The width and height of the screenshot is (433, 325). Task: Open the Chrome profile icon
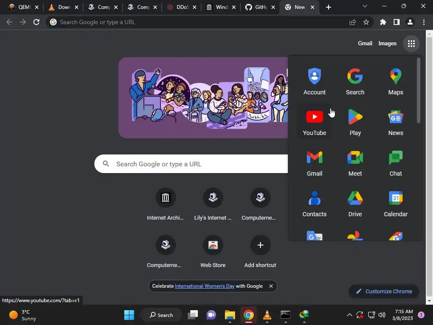click(410, 22)
